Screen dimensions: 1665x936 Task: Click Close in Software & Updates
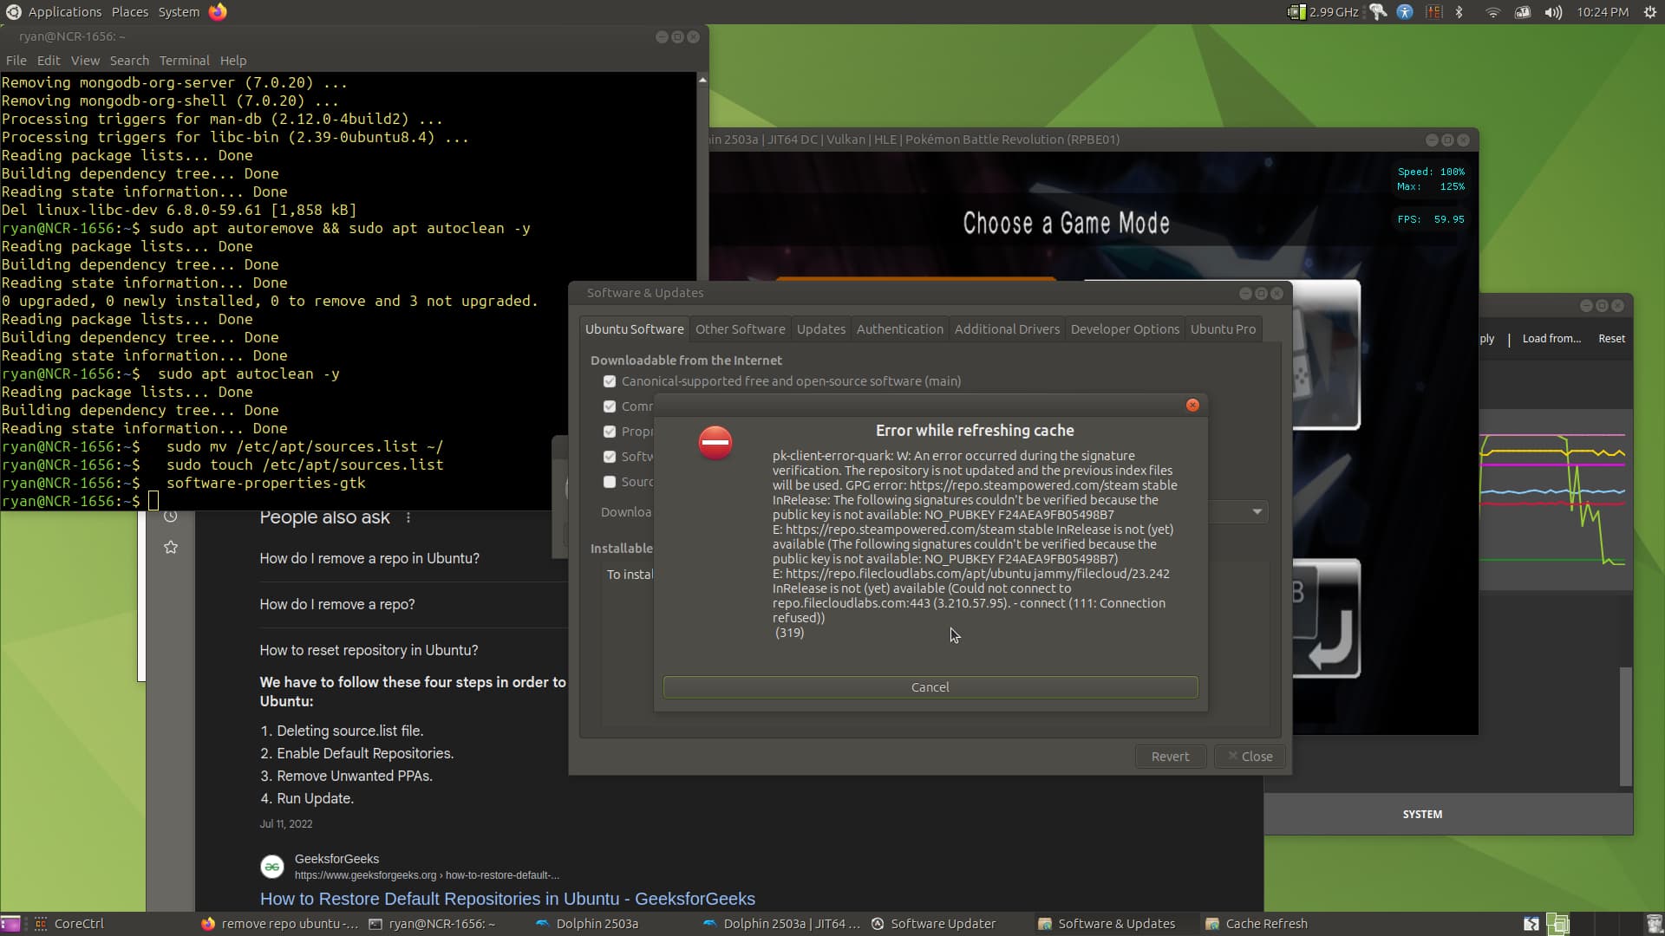click(1250, 757)
